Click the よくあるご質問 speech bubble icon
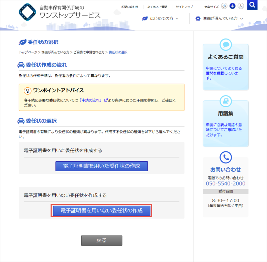The height and width of the screenshot is (262, 267). 226,44
